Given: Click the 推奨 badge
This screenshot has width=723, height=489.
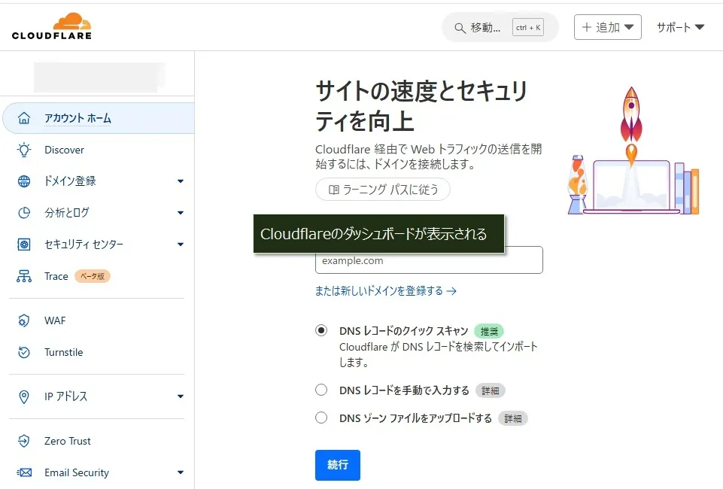Looking at the screenshot, I should point(489,331).
